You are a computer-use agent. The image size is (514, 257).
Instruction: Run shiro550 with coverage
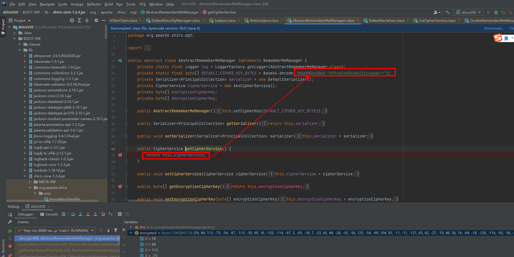point(503,12)
